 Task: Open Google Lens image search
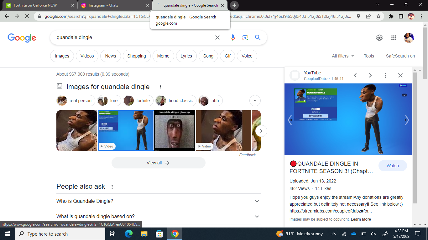[245, 37]
